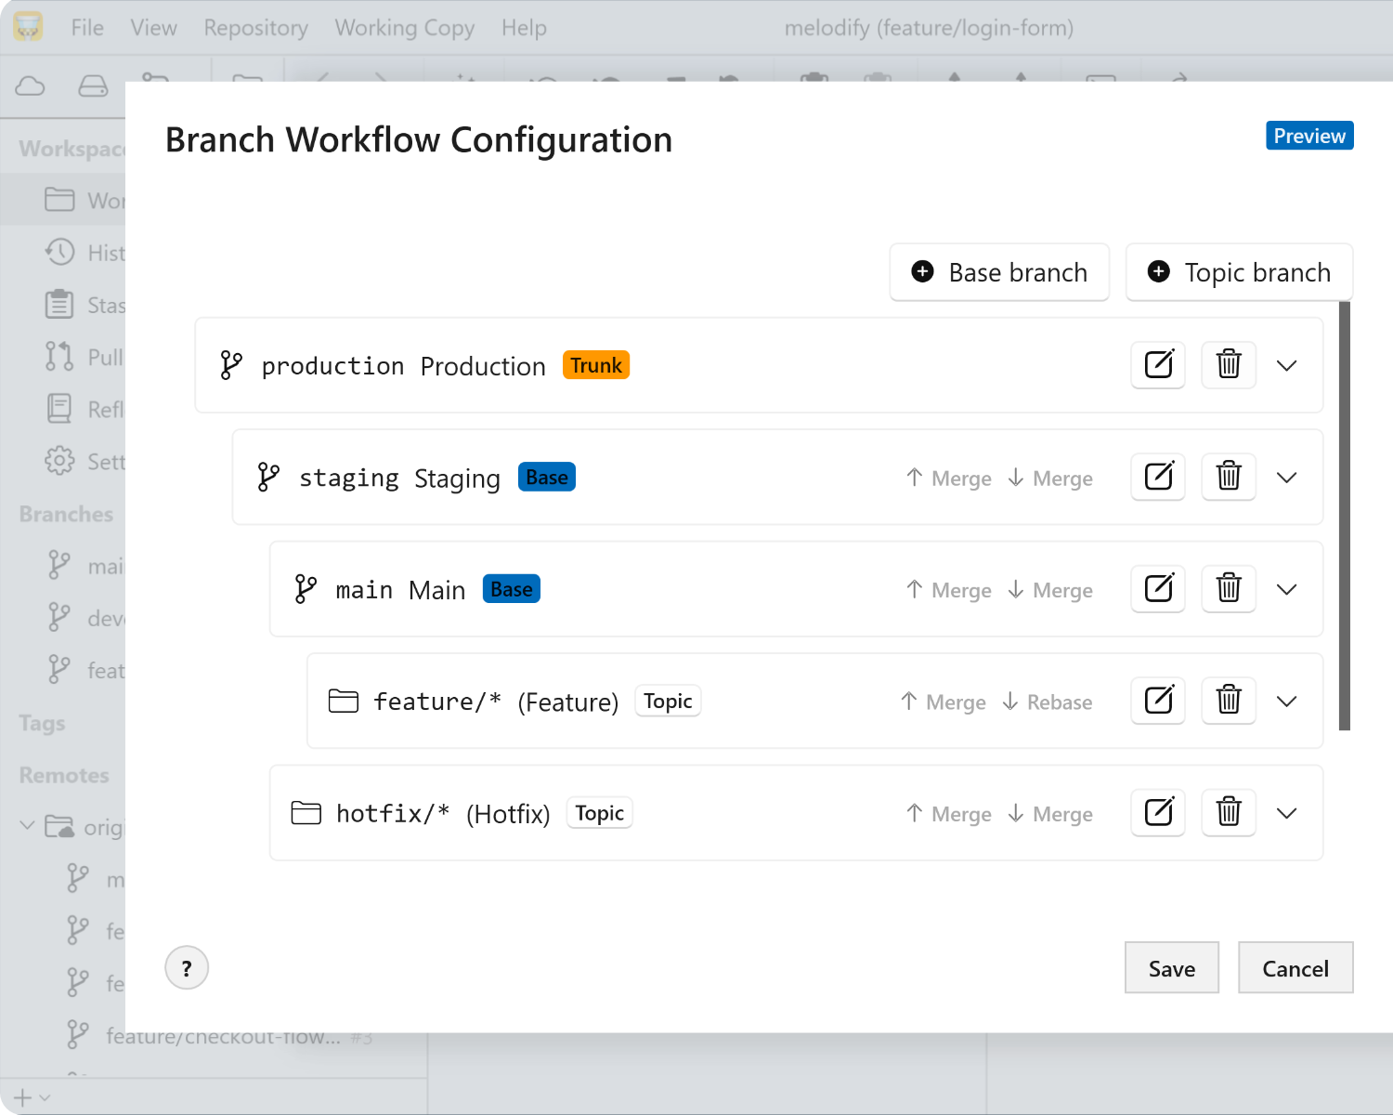
Task: Click the Preview badge
Action: pos(1309,136)
